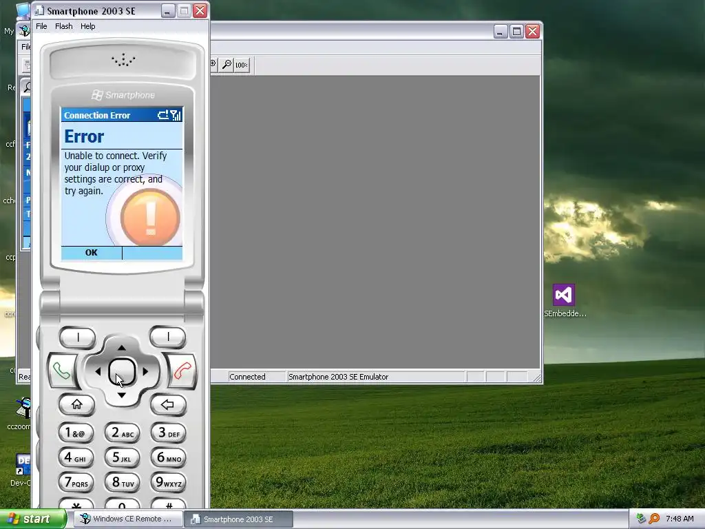Click the zoom in magnifier in background window
This screenshot has height=529, width=705.
213,65
